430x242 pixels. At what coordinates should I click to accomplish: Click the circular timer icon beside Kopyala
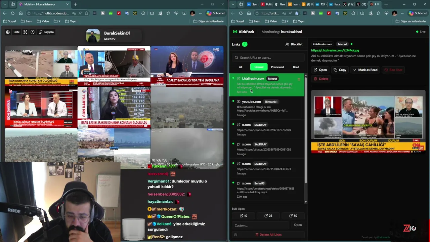point(33,32)
